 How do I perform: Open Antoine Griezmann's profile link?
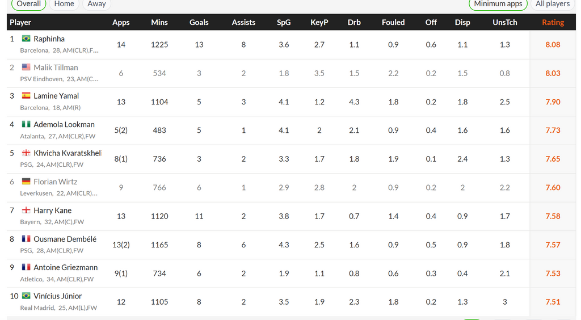click(x=65, y=267)
